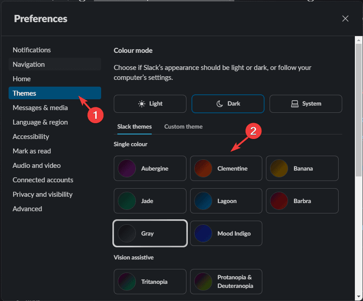Select the Aubergine theme colour swatch
Viewport: 363px width, 301px height.
pos(150,168)
